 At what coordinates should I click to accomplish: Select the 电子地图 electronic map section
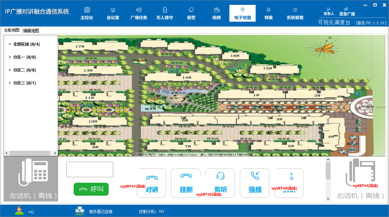point(242,13)
